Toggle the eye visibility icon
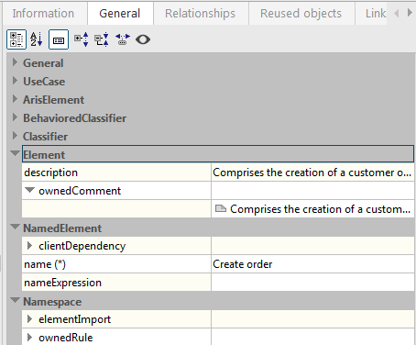Image resolution: width=416 pixels, height=345 pixels. click(x=143, y=39)
